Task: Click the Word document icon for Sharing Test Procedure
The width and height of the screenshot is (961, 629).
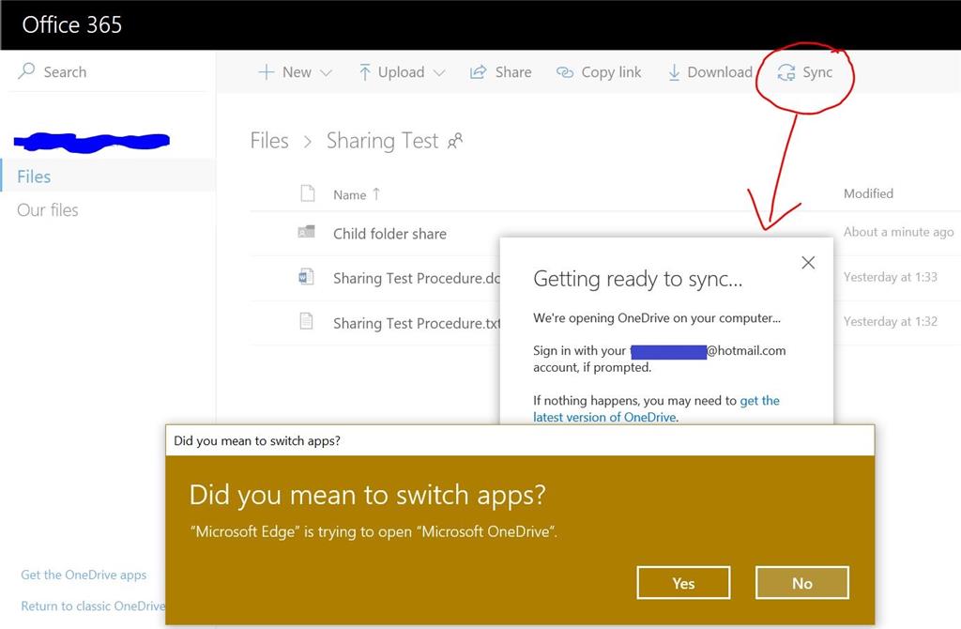Action: tap(307, 277)
